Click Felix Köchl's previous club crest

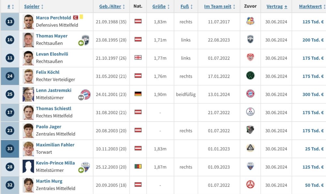pos(250,76)
